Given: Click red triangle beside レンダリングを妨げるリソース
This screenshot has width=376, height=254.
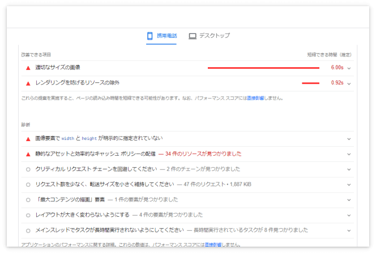Looking at the screenshot, I should (x=28, y=84).
